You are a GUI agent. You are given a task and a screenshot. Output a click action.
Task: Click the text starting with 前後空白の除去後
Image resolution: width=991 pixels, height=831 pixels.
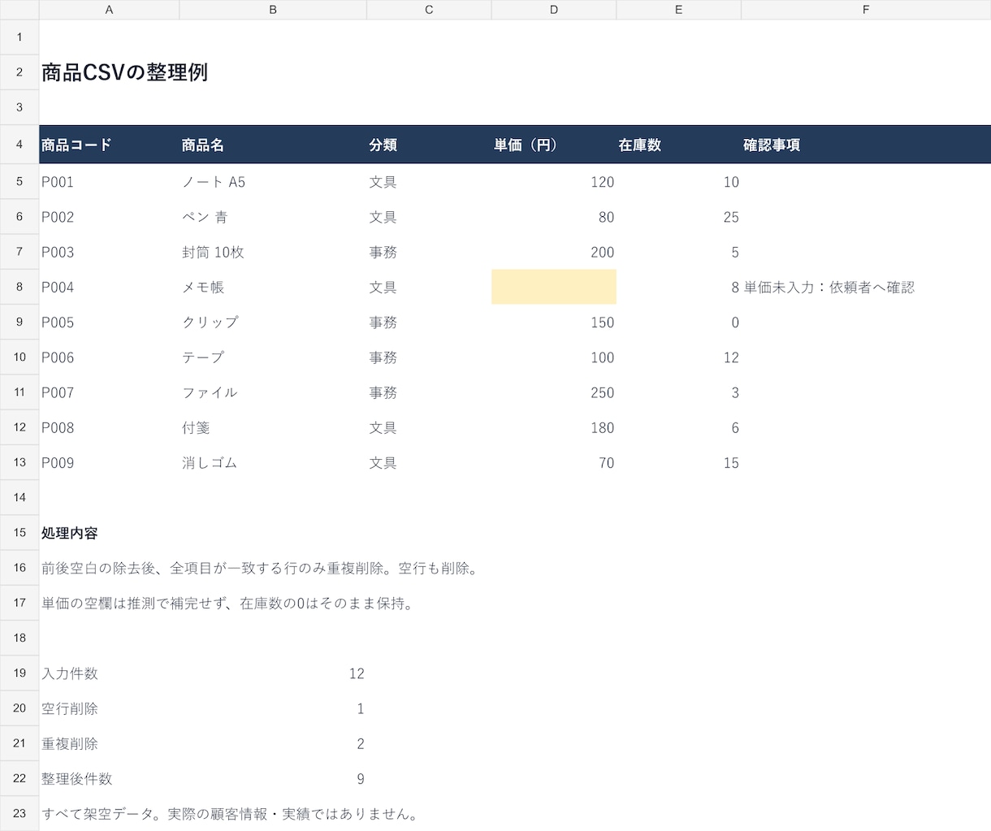tap(262, 568)
